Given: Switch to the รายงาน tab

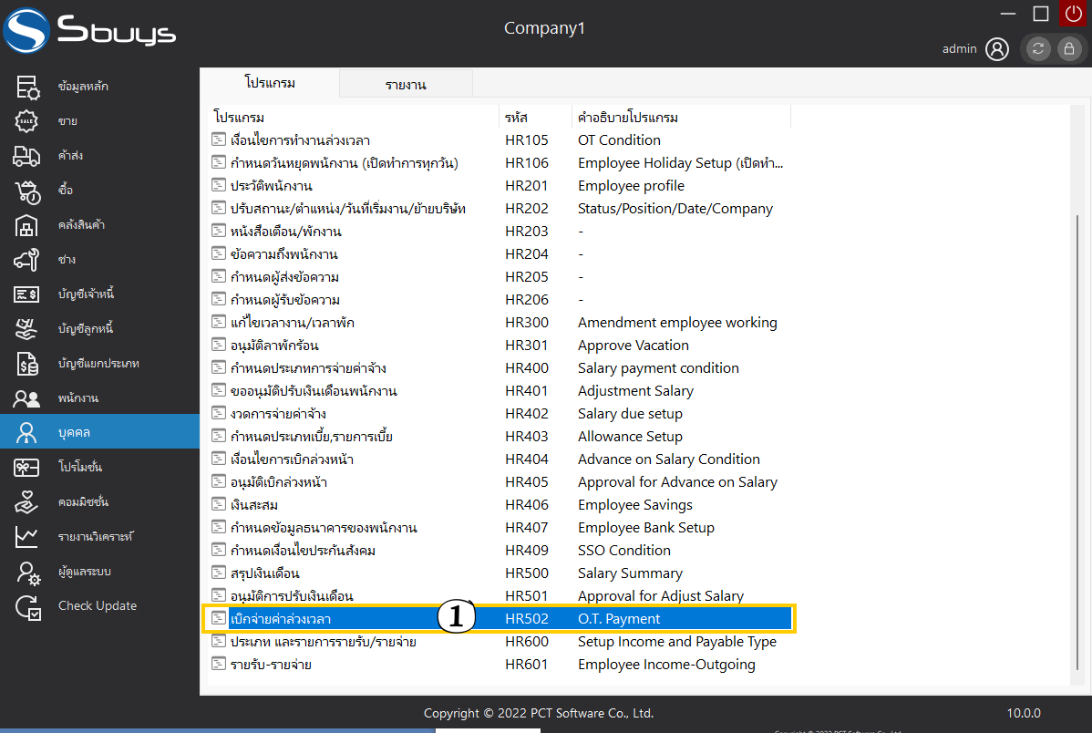Looking at the screenshot, I should 406,85.
